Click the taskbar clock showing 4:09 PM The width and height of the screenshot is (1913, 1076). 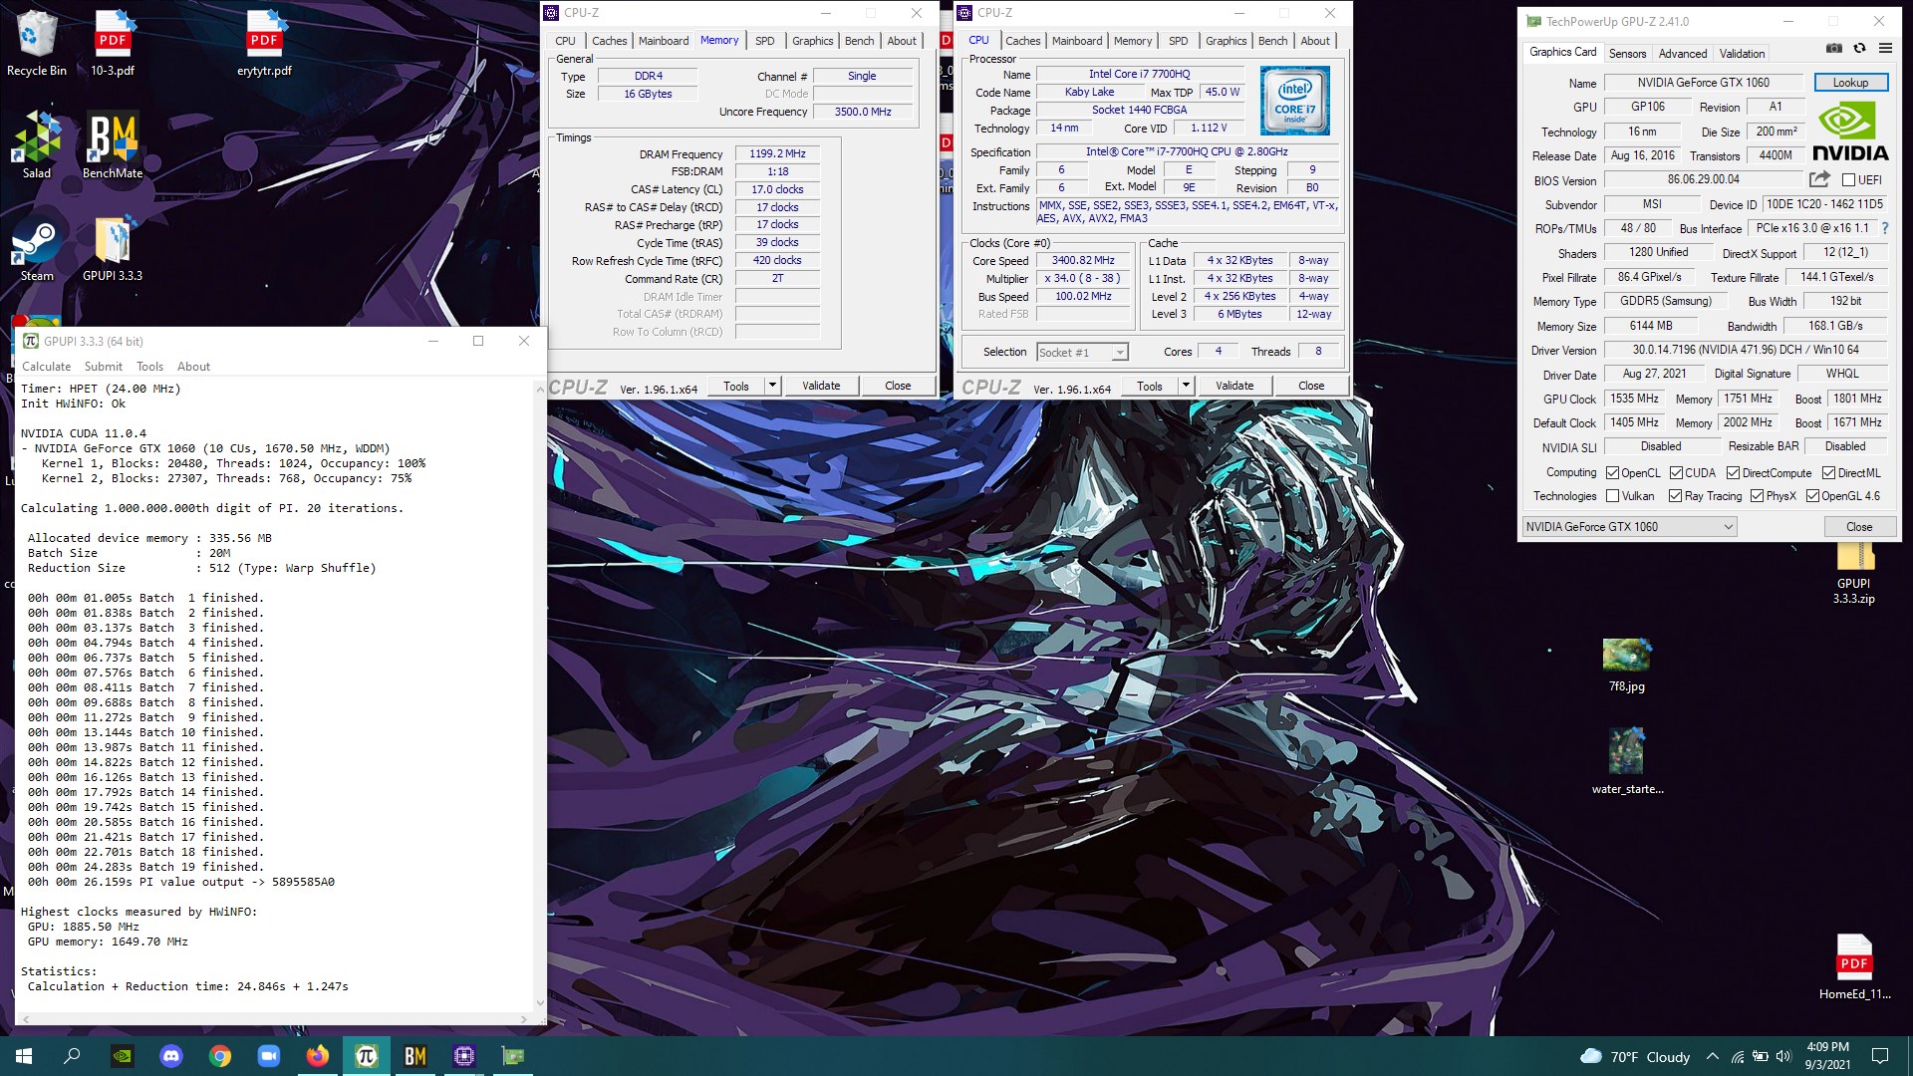coord(1827,1056)
